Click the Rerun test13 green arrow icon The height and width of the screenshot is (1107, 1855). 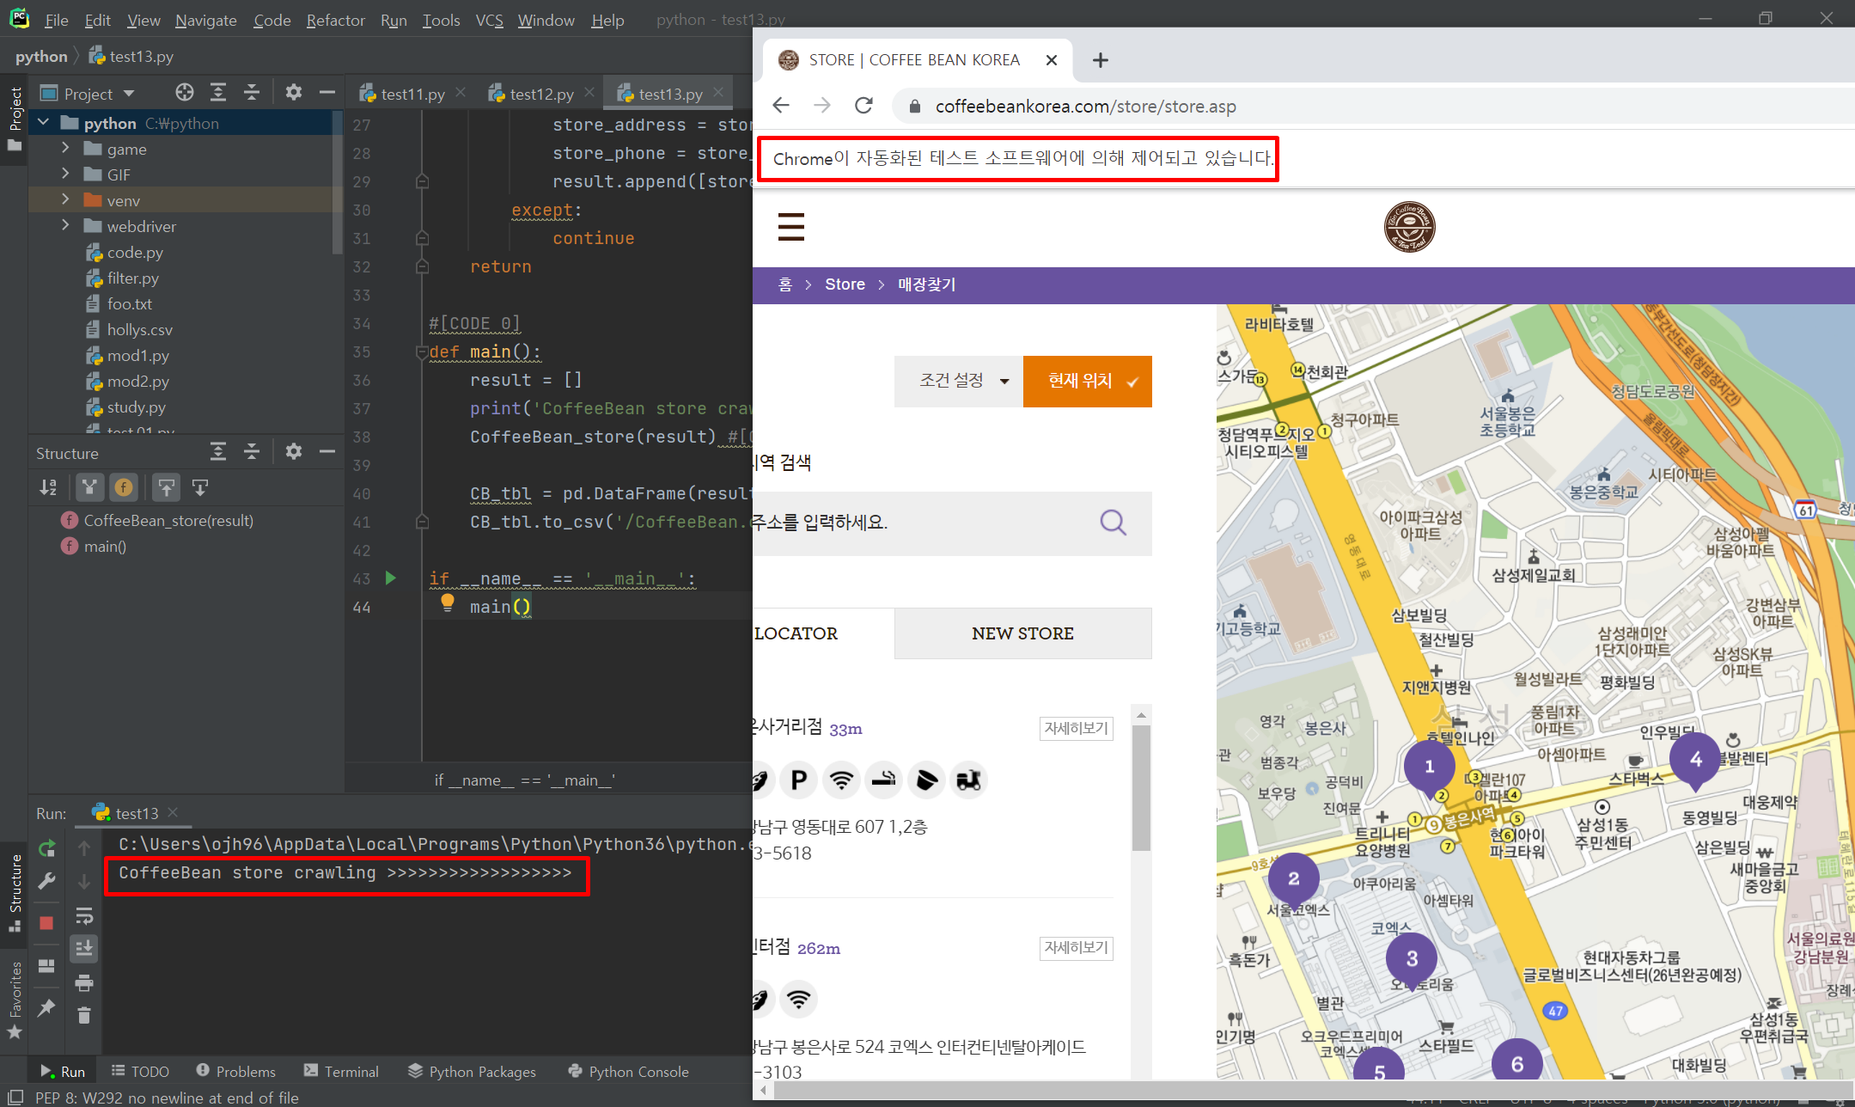47,848
